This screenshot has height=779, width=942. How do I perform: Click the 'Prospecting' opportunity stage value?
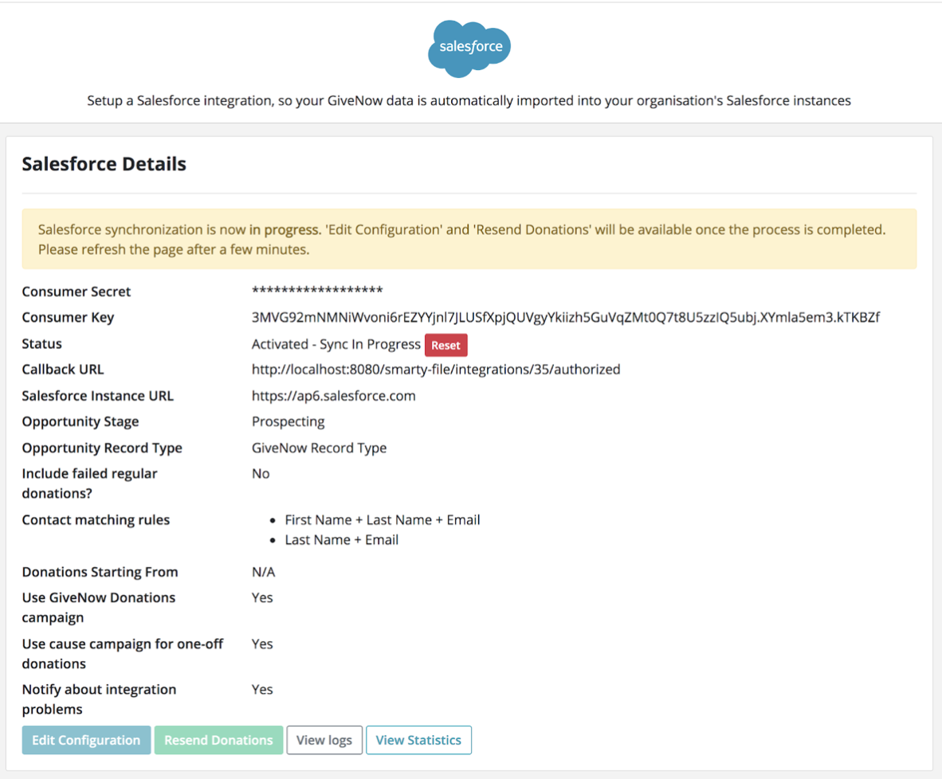tap(288, 421)
